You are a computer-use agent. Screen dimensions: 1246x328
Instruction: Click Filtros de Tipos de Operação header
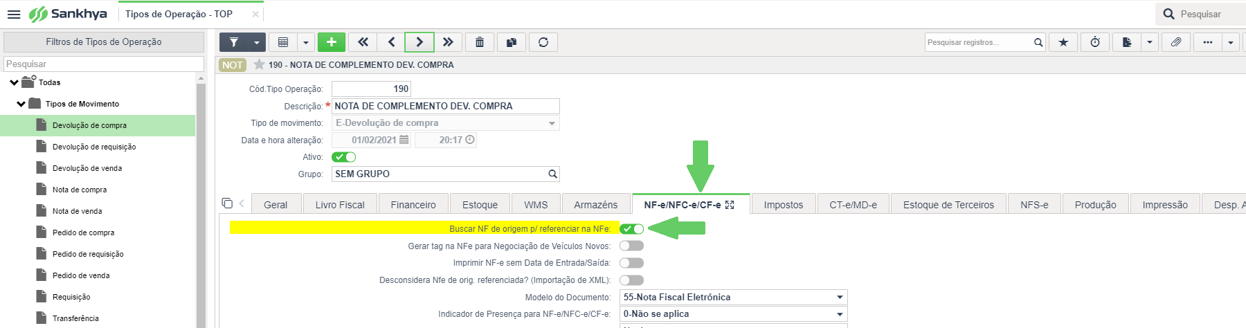click(x=104, y=42)
